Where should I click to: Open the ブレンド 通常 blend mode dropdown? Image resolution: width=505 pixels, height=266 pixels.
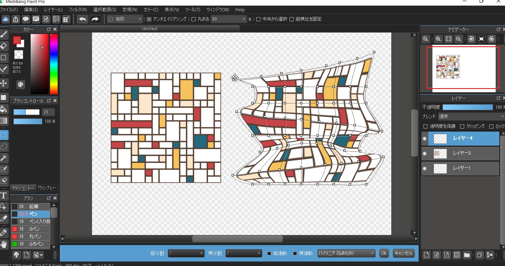click(471, 117)
